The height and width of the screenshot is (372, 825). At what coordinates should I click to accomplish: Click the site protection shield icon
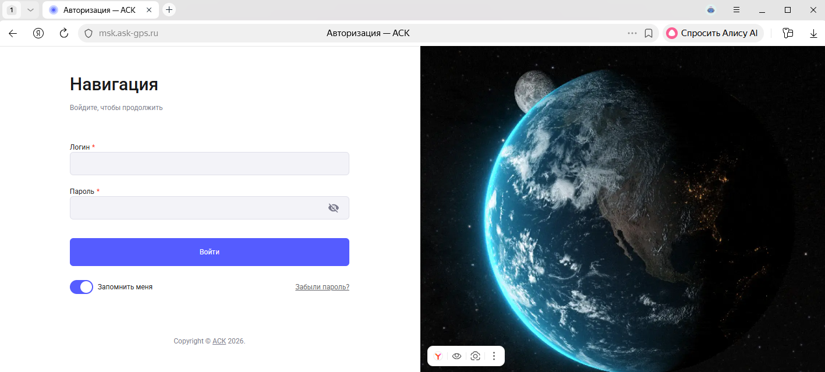click(x=88, y=33)
